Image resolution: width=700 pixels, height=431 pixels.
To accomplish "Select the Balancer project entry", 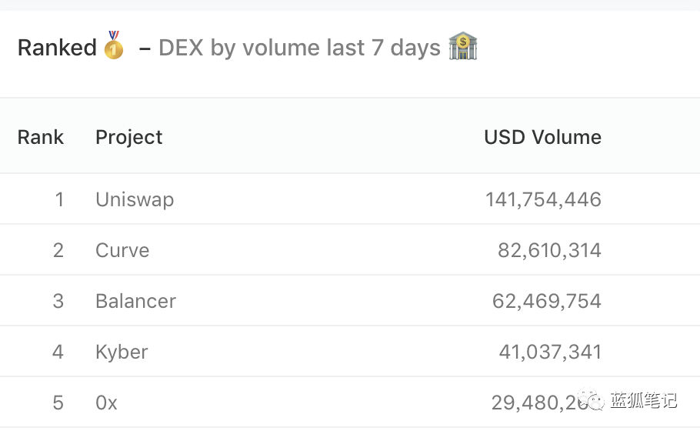I will click(x=135, y=301).
